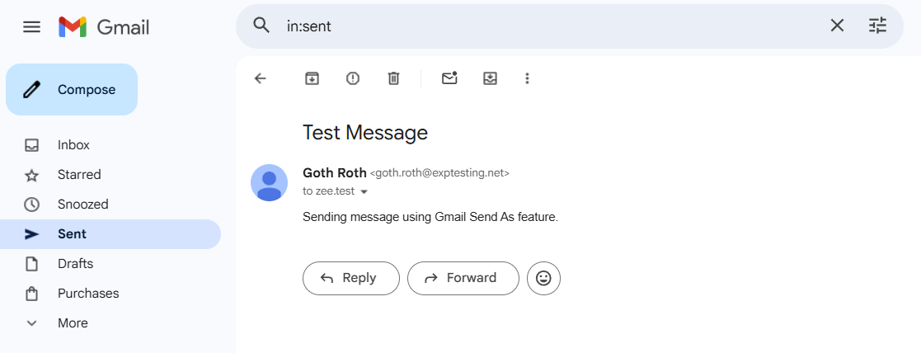Expand recipient details next to zee.test
The width and height of the screenshot is (921, 353).
364,191
